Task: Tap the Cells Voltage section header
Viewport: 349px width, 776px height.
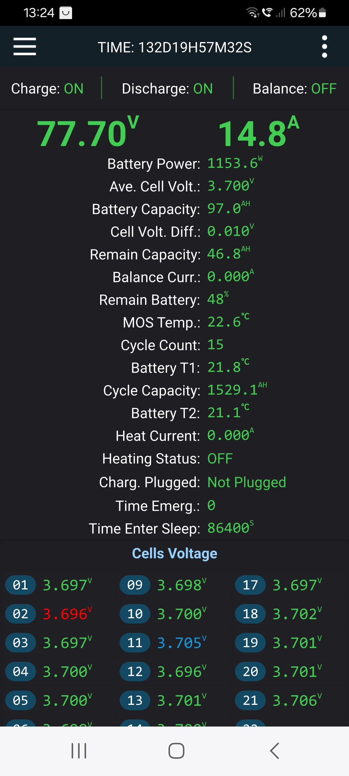Action: pos(174,554)
